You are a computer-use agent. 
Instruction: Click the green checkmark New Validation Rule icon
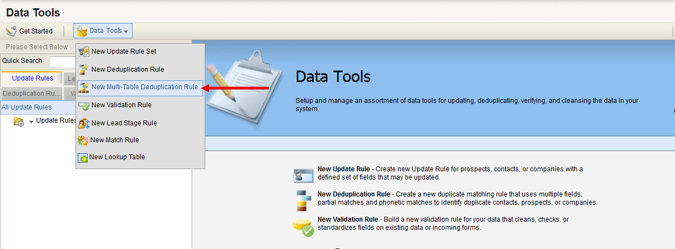(x=303, y=227)
